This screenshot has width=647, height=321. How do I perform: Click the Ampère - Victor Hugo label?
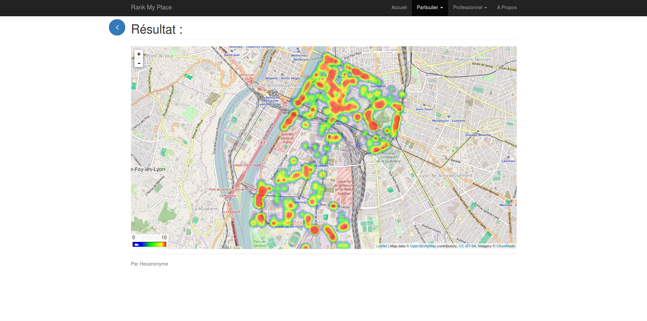(282, 78)
